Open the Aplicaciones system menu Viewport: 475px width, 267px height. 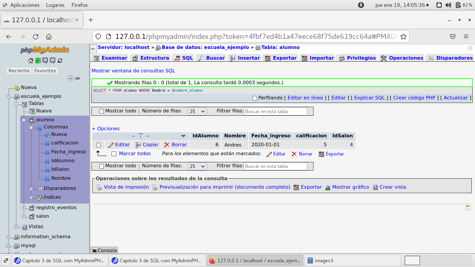point(21,5)
